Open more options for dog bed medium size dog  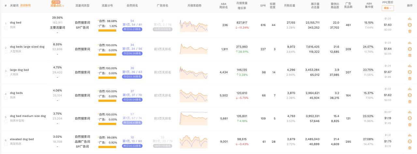(410, 118)
